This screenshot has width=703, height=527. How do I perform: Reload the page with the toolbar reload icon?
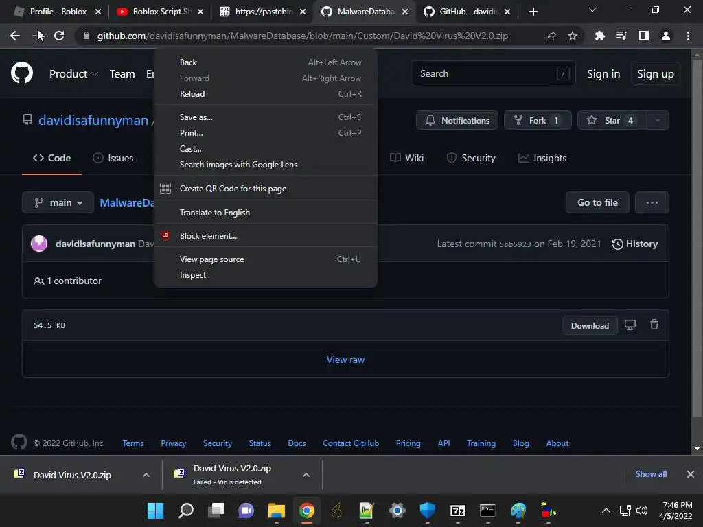pyautogui.click(x=59, y=36)
